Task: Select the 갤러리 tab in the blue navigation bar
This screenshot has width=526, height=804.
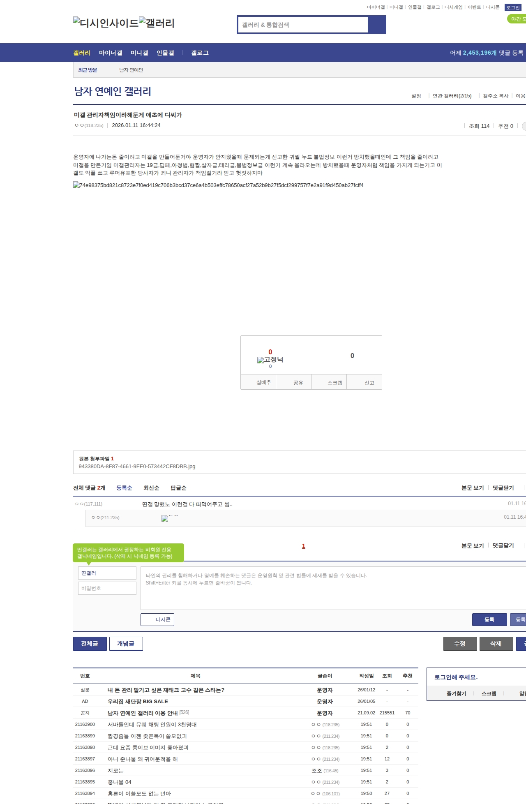Action: coord(82,53)
